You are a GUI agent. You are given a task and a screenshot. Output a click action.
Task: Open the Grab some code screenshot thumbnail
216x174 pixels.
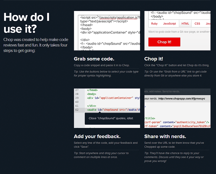(x=107, y=30)
